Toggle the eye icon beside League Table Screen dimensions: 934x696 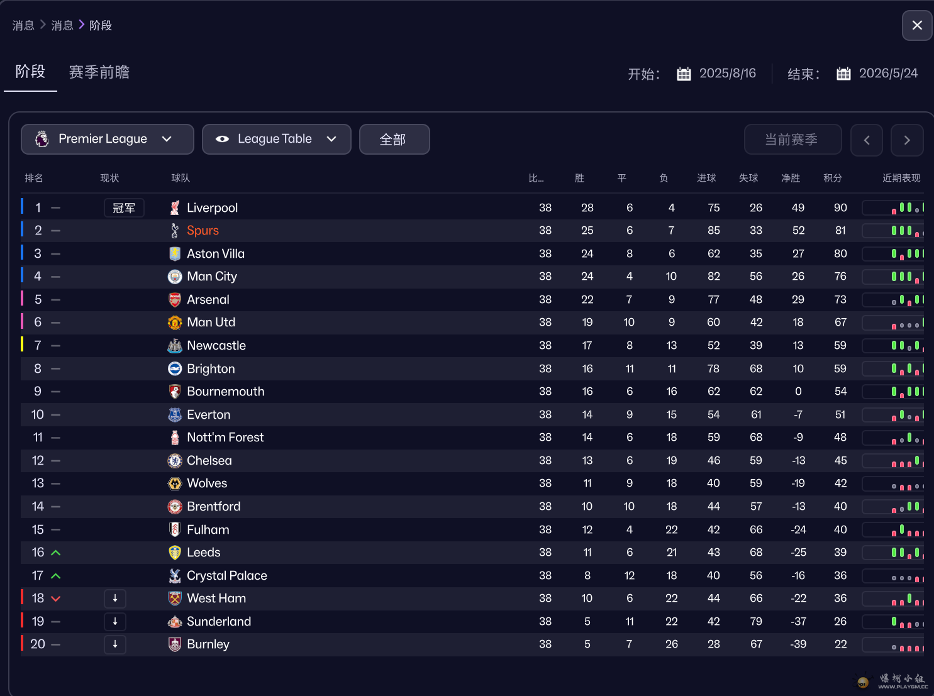pyautogui.click(x=222, y=139)
